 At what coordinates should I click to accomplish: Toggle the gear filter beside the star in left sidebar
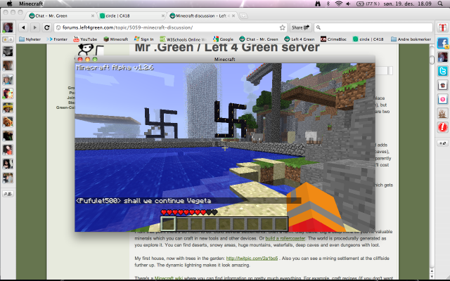(x=11, y=39)
